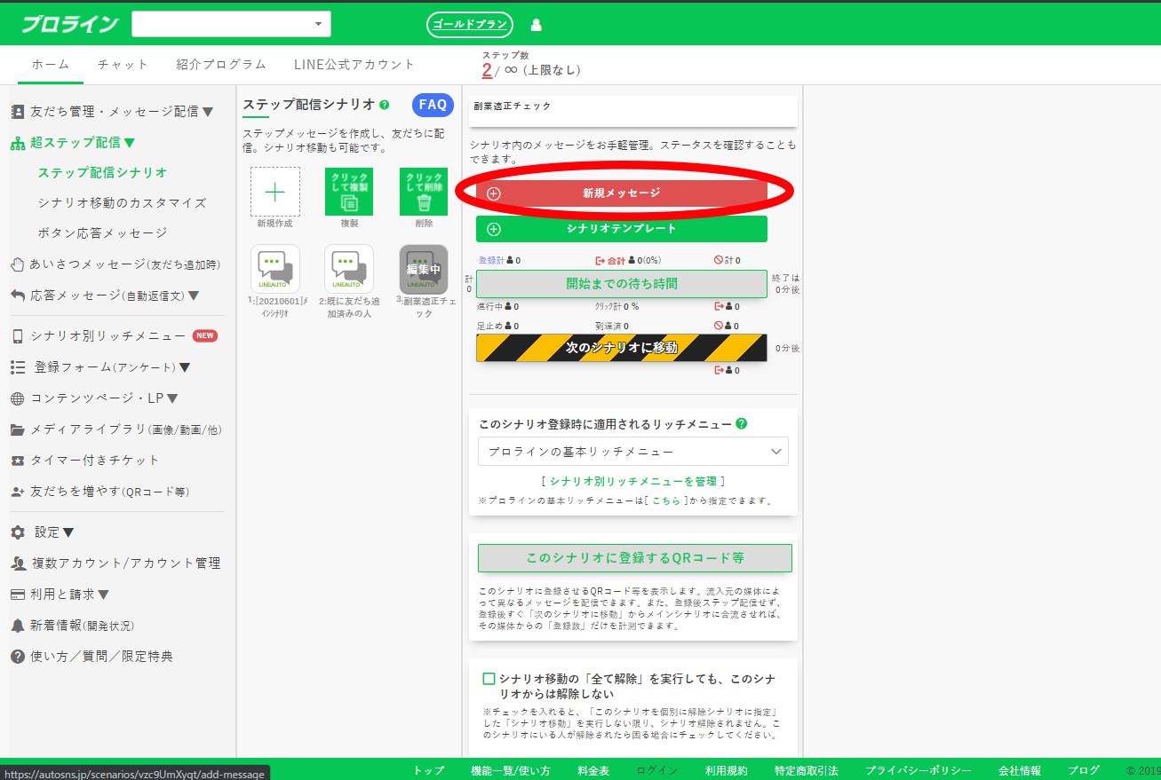Click the globe icon beside コンテンツページ
Screen dimensions: 1161x780
18,398
